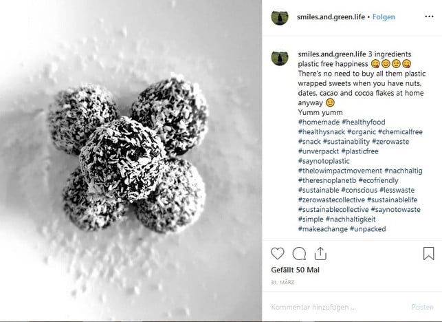Open the #thelowimpactmovement hashtag
442x322 pixels.
[340, 171]
